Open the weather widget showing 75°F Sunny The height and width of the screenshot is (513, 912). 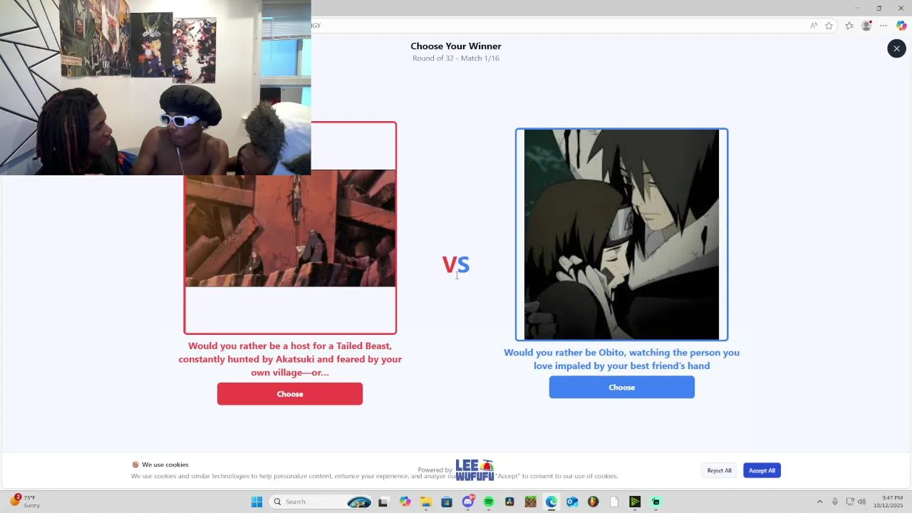(26, 502)
